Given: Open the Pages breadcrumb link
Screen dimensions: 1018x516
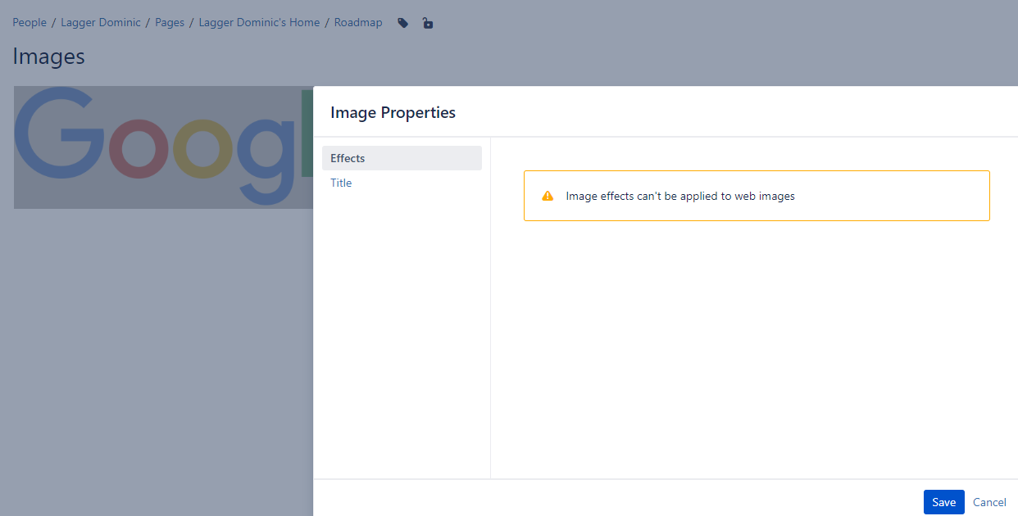Looking at the screenshot, I should click(170, 22).
